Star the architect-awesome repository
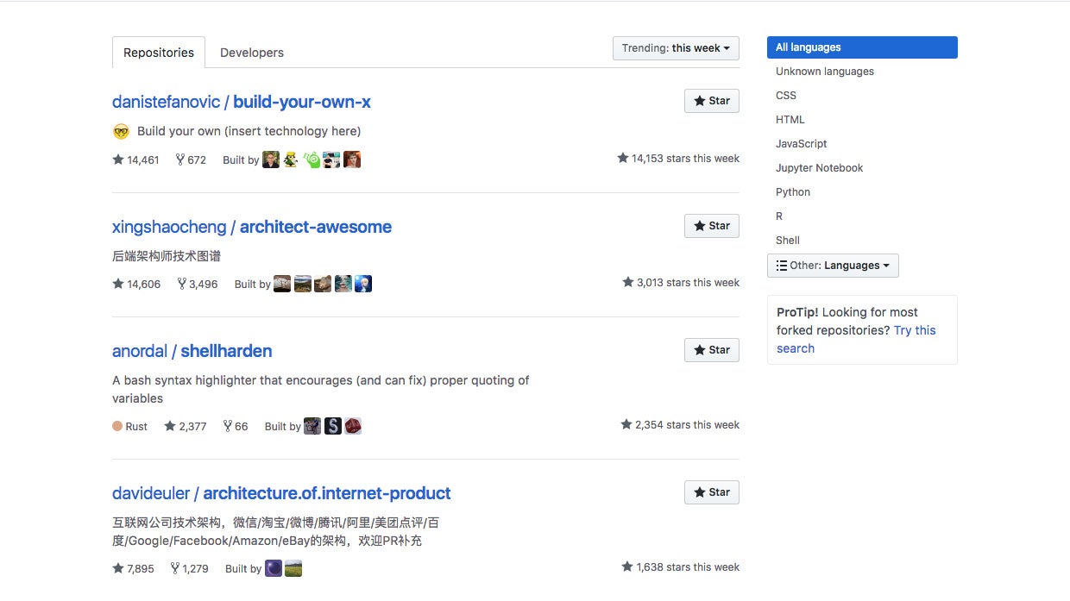 (x=712, y=226)
